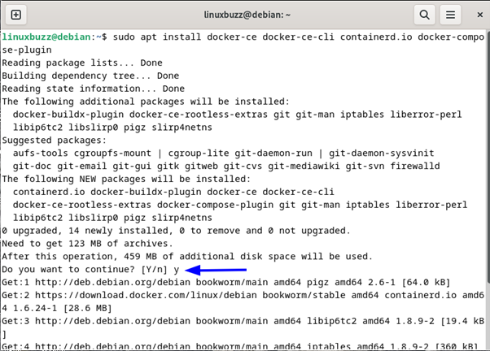Click the window title linuxbuzz@debian: ~
The image size is (490, 351).
(247, 15)
